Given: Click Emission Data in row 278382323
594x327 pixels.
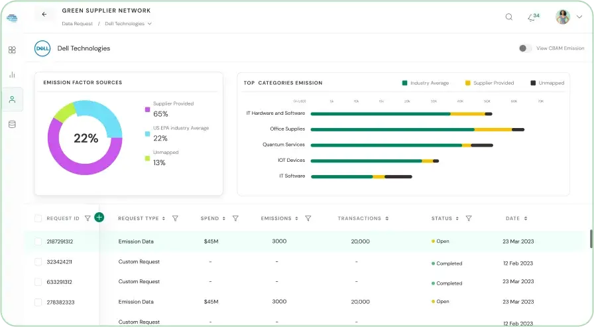Looking at the screenshot, I should (136, 302).
